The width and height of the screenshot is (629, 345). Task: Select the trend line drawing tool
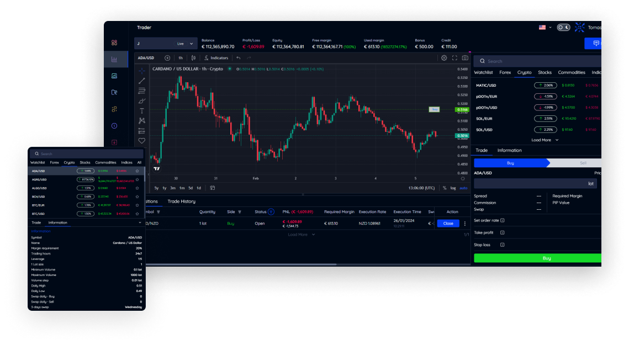click(x=142, y=81)
